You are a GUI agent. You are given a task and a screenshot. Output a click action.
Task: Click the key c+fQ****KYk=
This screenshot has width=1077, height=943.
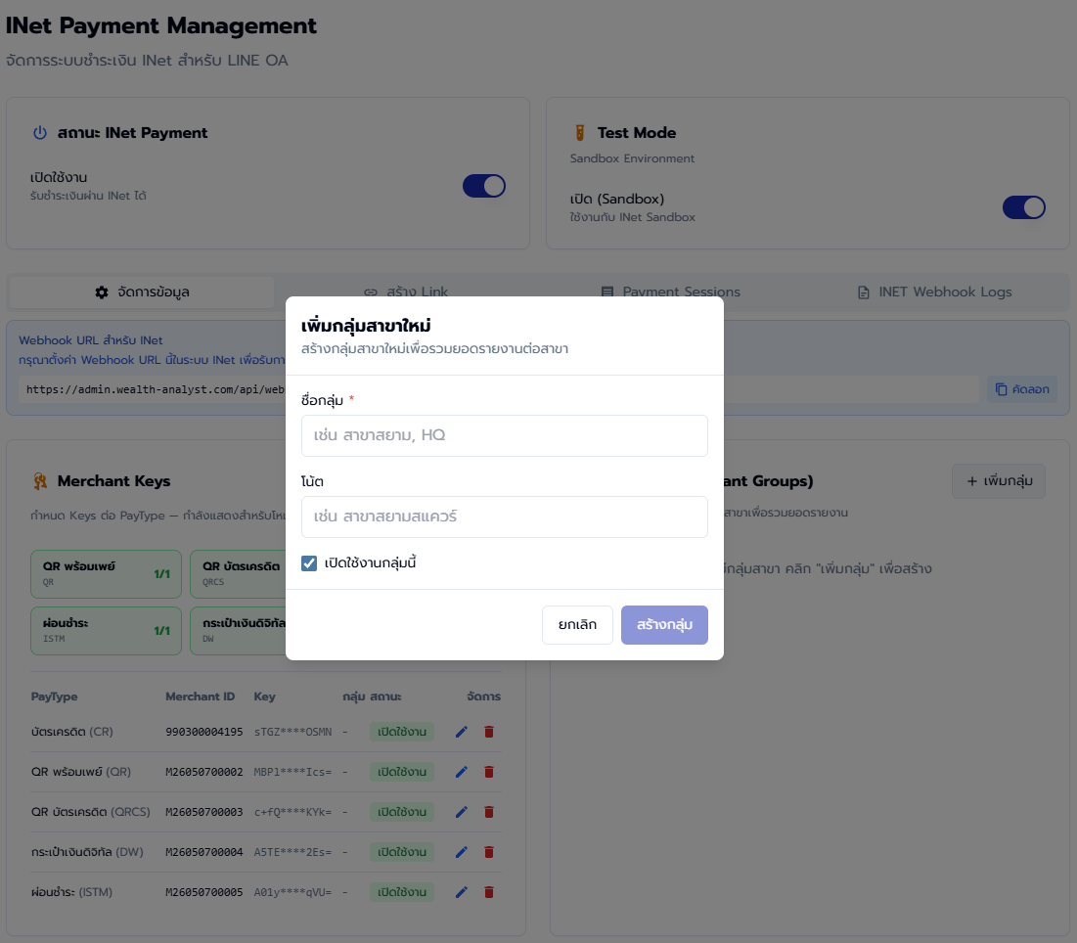pyautogui.click(x=292, y=812)
